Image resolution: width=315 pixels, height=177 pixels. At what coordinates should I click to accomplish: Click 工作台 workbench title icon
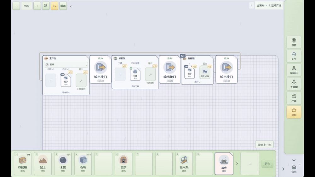tap(46, 58)
